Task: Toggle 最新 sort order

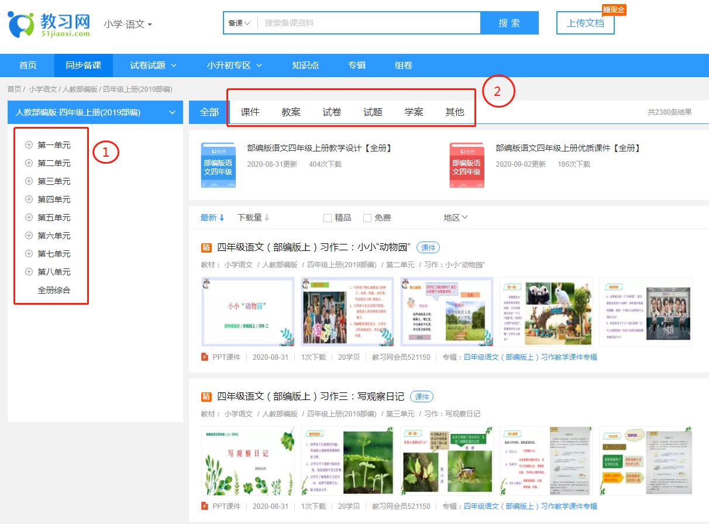Action: (208, 217)
